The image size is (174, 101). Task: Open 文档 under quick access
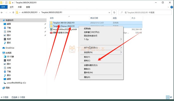tap(9, 31)
